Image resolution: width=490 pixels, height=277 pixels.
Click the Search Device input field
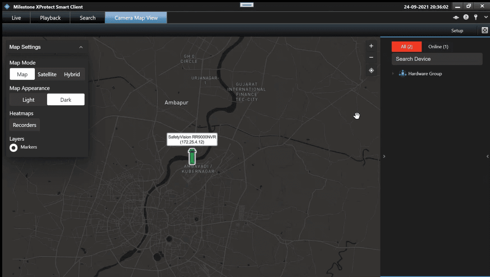[436, 59]
